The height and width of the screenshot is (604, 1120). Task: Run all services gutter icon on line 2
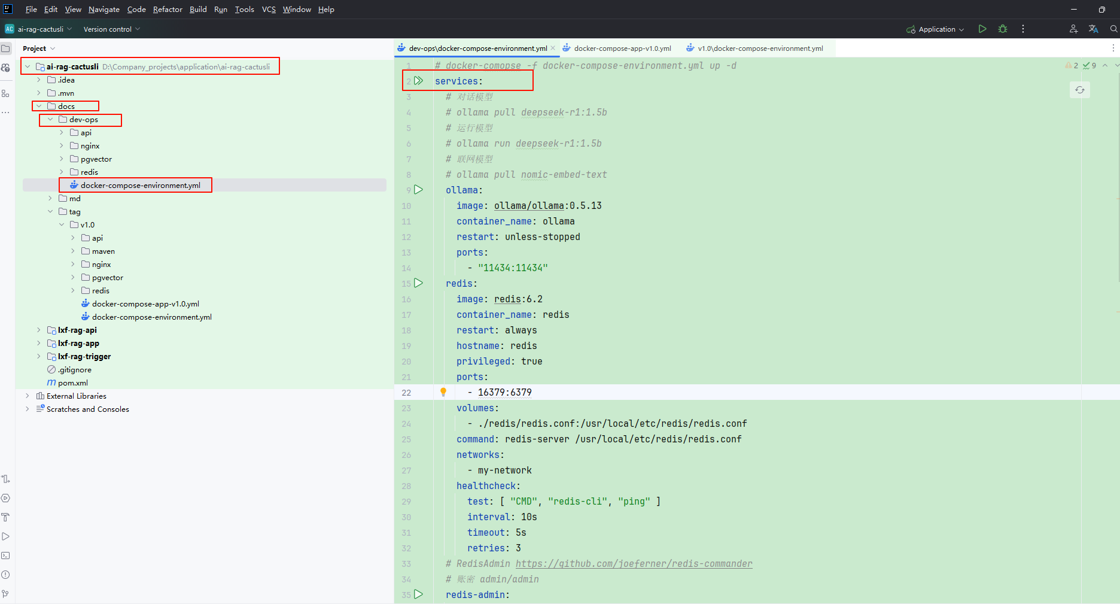(419, 81)
